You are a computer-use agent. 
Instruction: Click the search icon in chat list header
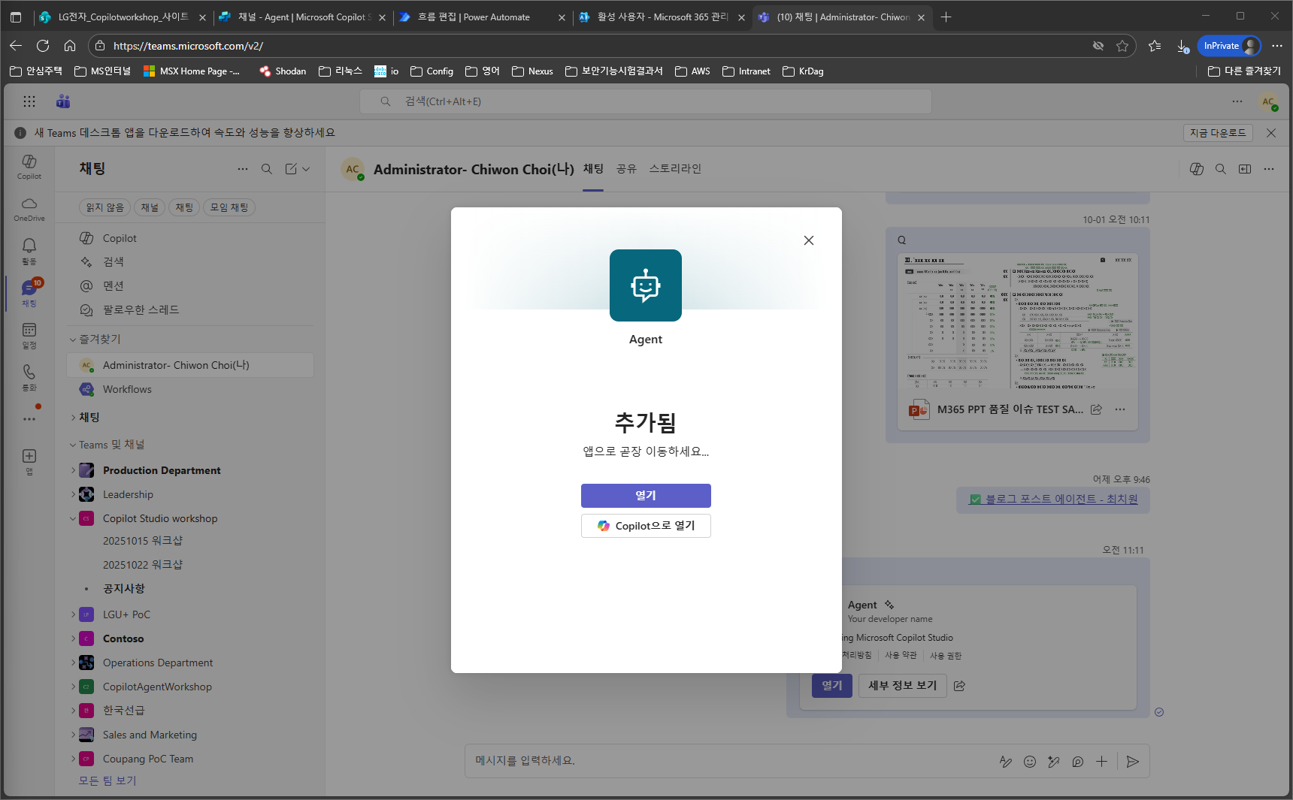pos(267,169)
